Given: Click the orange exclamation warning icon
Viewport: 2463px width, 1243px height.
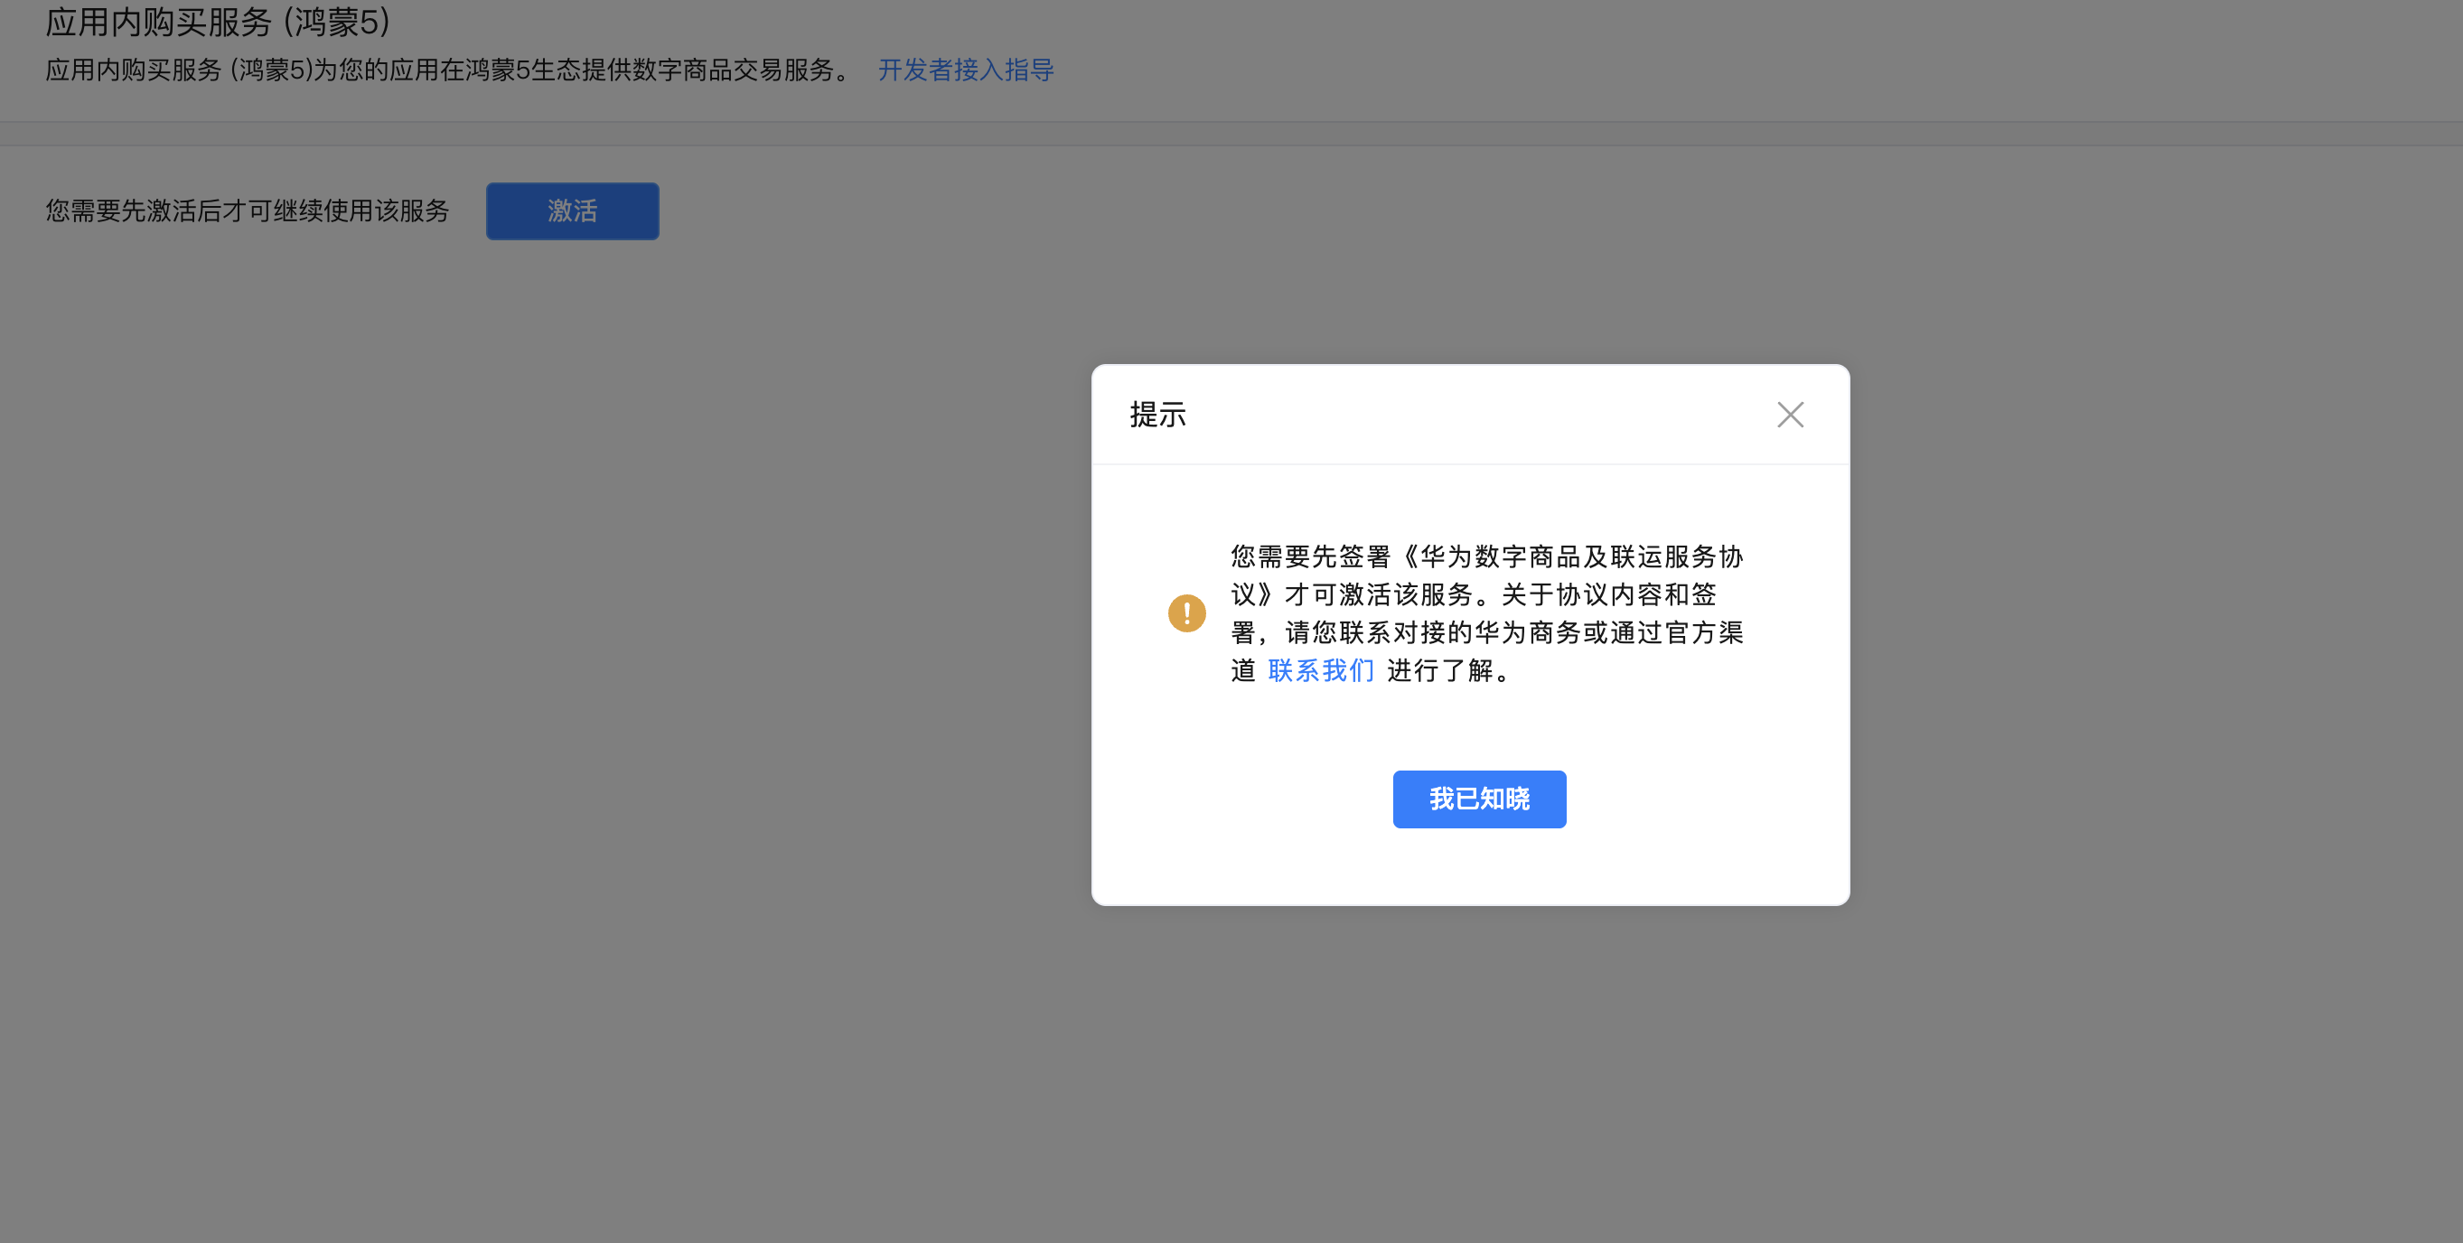Looking at the screenshot, I should point(1186,612).
